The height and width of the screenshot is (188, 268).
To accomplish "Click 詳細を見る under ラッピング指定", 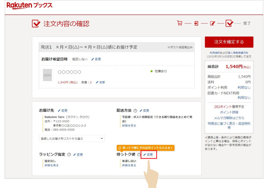I will tap(52, 165).
